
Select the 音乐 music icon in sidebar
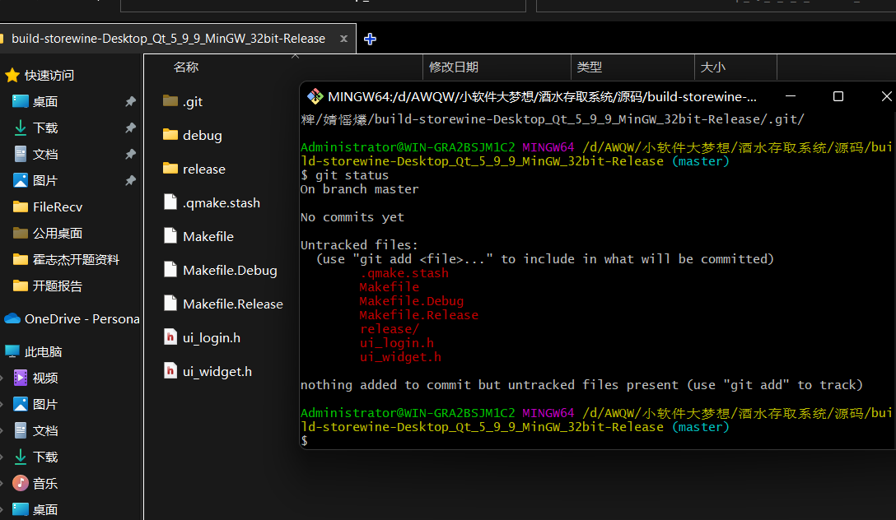coord(21,483)
